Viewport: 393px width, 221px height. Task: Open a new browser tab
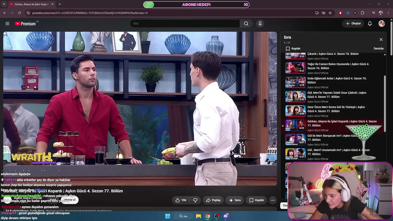coord(60,4)
